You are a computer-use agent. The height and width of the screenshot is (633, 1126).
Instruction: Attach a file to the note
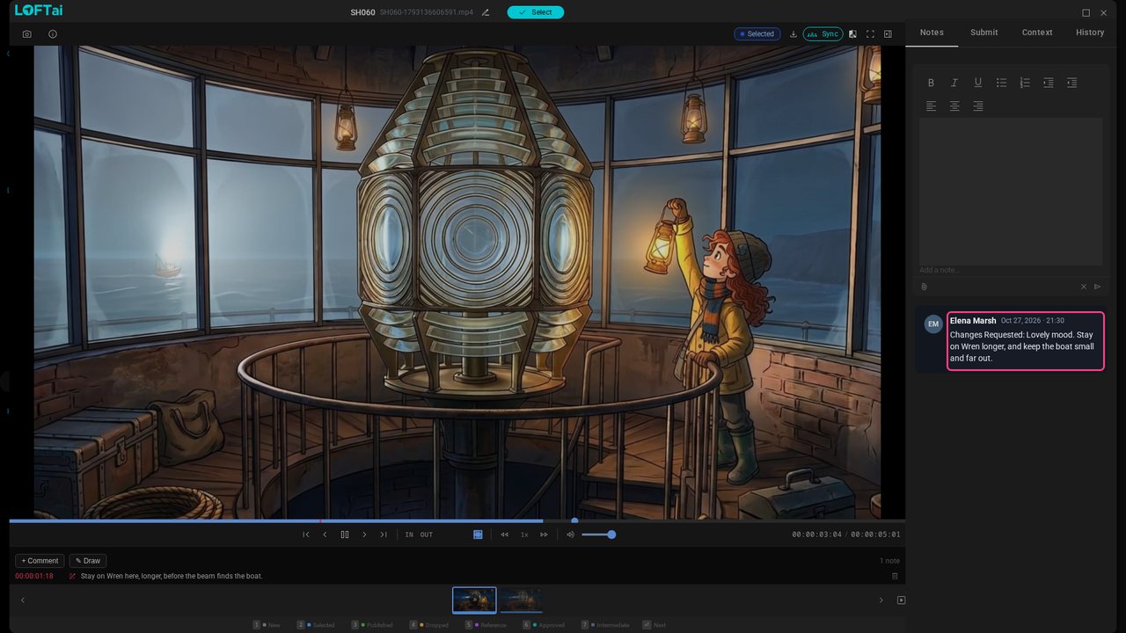point(925,287)
